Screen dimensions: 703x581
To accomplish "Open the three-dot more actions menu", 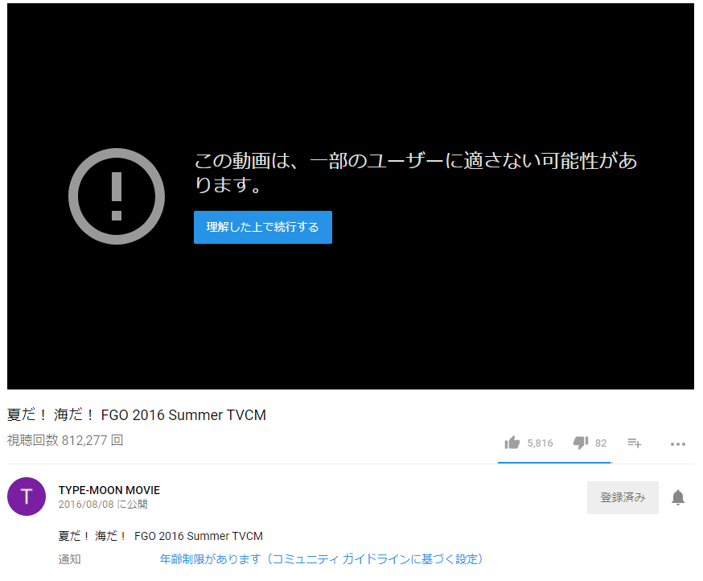I will coord(678,443).
